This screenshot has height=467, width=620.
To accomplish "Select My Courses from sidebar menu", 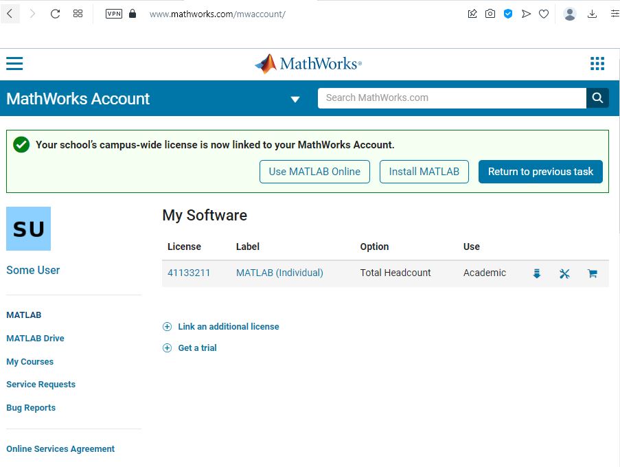I will [x=30, y=362].
